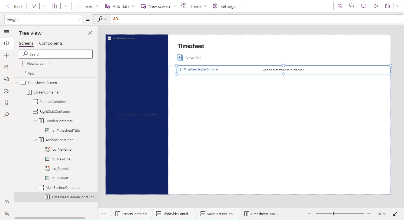404x220 pixels.
Task: Collapse the ScreenContainer tree node
Action: click(x=24, y=92)
